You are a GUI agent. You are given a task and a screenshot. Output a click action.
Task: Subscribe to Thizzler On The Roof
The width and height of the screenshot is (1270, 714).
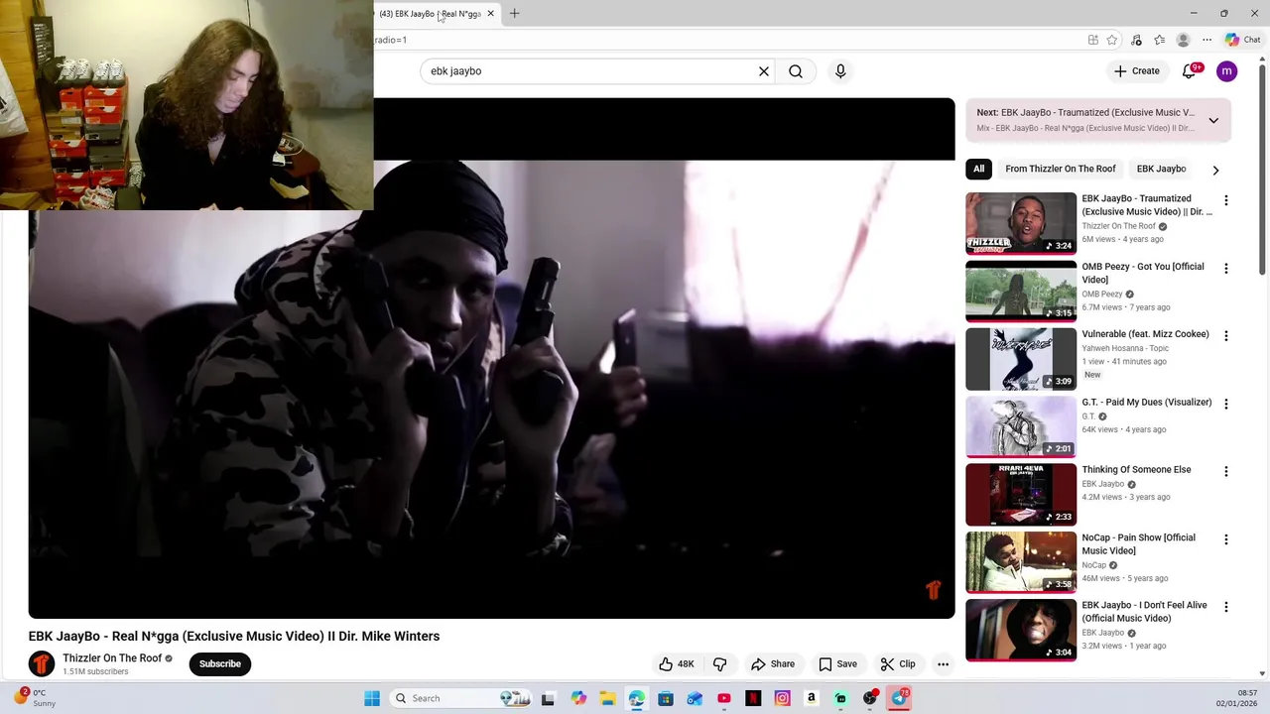click(x=220, y=664)
